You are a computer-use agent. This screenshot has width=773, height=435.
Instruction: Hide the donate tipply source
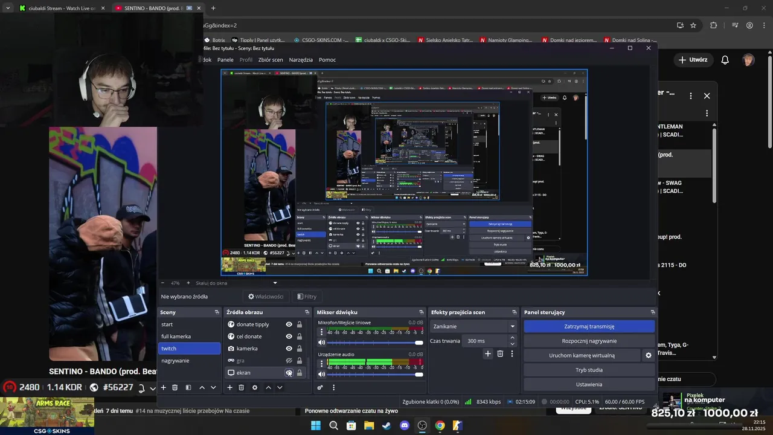tap(289, 324)
